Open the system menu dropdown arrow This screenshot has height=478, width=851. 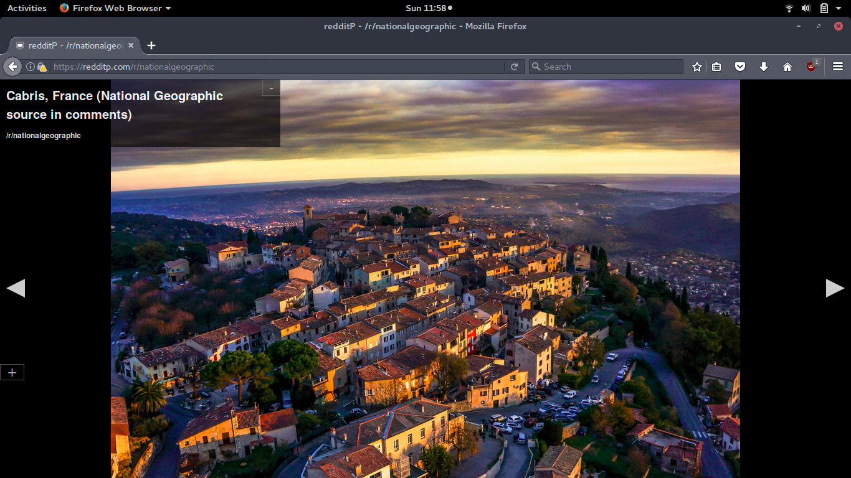point(839,8)
